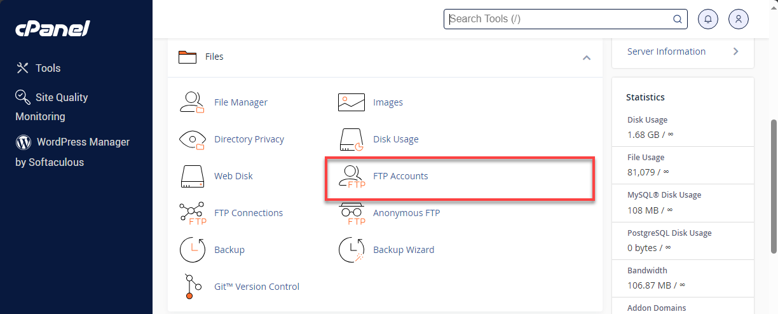The image size is (778, 314).
Task: Open the Web Disk link
Action: point(233,176)
